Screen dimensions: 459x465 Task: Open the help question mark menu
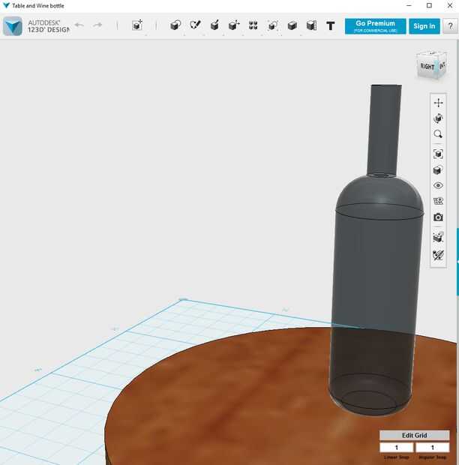tap(450, 26)
